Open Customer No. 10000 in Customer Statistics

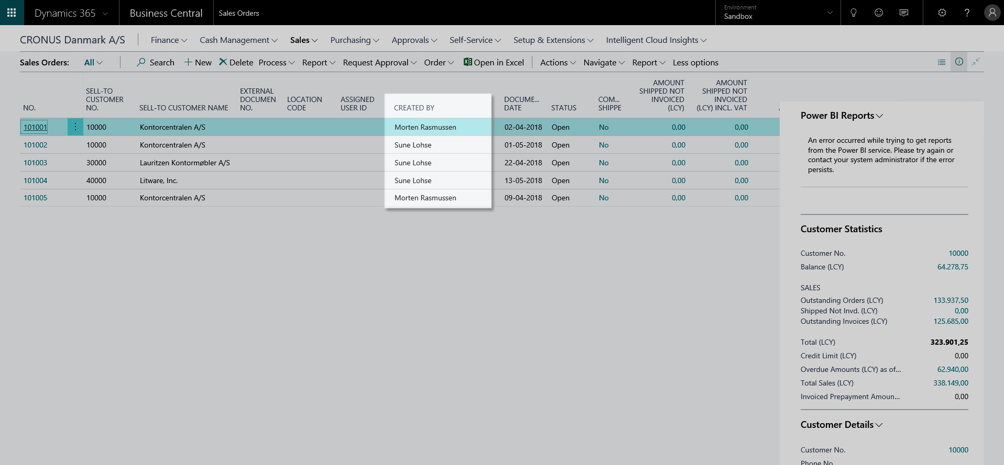tap(958, 253)
